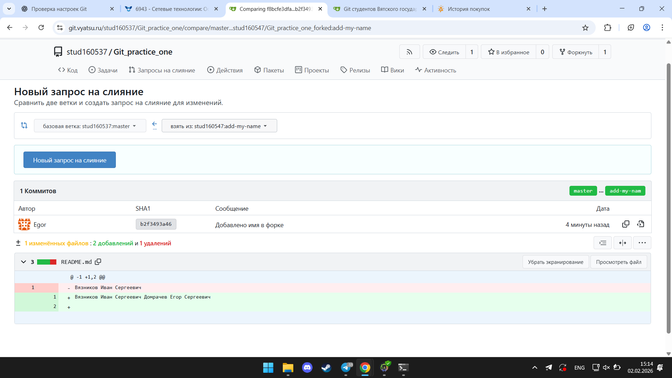This screenshot has height=378, width=672.
Task: Open commit b2f3493a46 link
Action: 156,224
